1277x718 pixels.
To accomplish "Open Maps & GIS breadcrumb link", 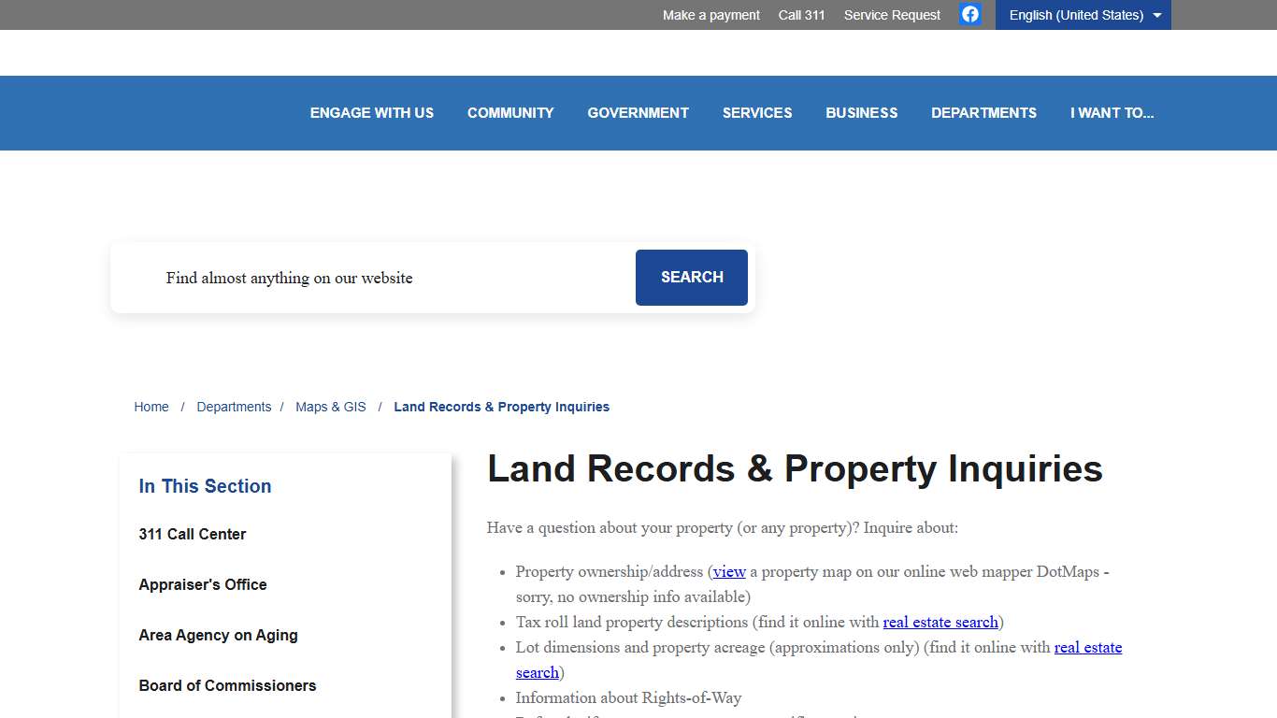I will pyautogui.click(x=330, y=406).
